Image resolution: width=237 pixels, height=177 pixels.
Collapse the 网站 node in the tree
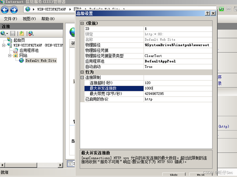(10, 56)
